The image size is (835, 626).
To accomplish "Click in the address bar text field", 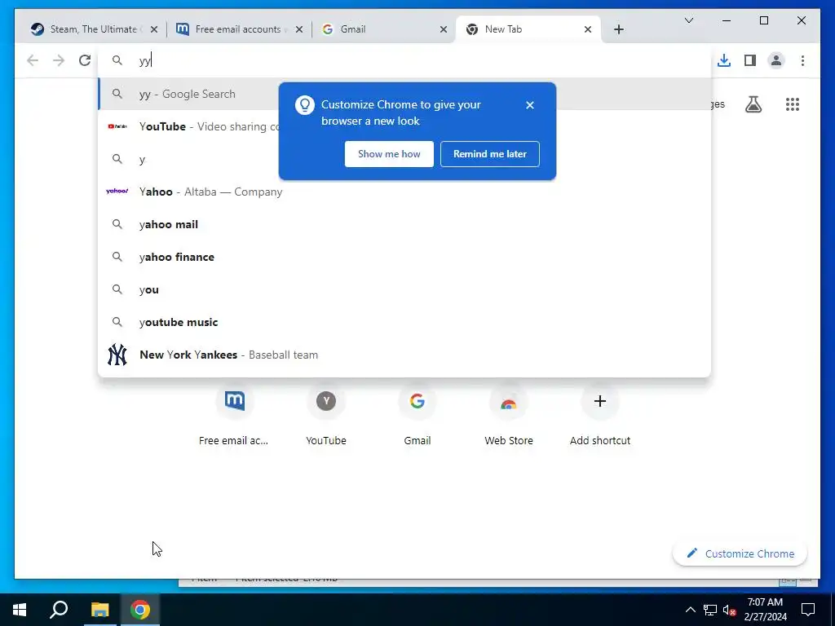I will tap(404, 60).
